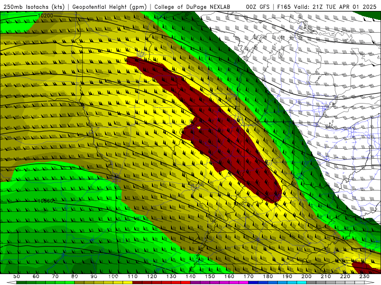Click the 60 kt value on color scale
The width and height of the screenshot is (381, 285).
pos(36,276)
